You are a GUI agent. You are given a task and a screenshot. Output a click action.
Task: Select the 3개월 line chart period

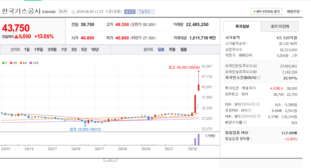52,49
